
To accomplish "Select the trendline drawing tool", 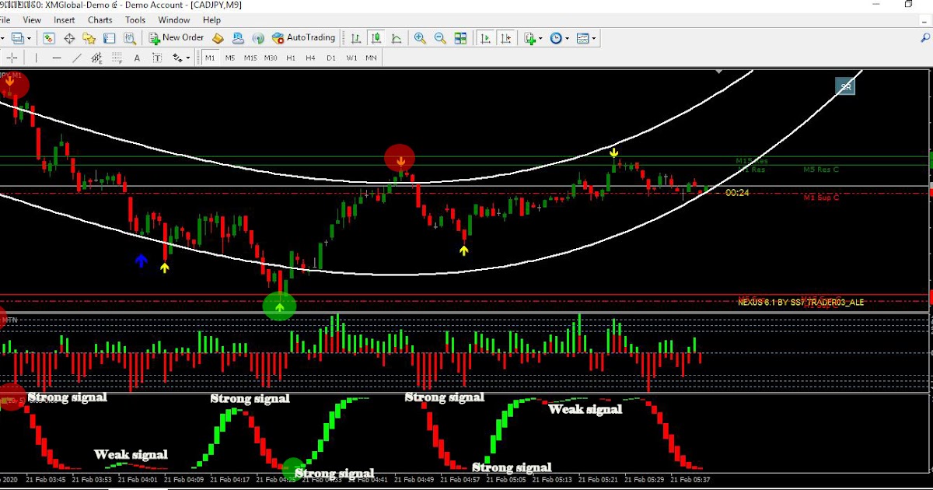I will pyautogui.click(x=76, y=57).
